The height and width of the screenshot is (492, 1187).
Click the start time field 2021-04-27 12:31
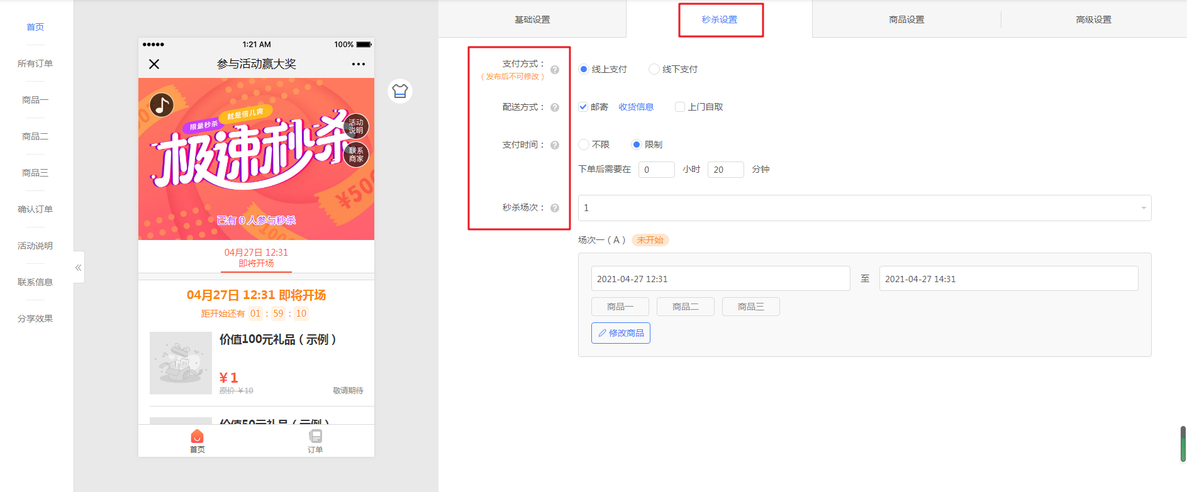pyautogui.click(x=721, y=278)
